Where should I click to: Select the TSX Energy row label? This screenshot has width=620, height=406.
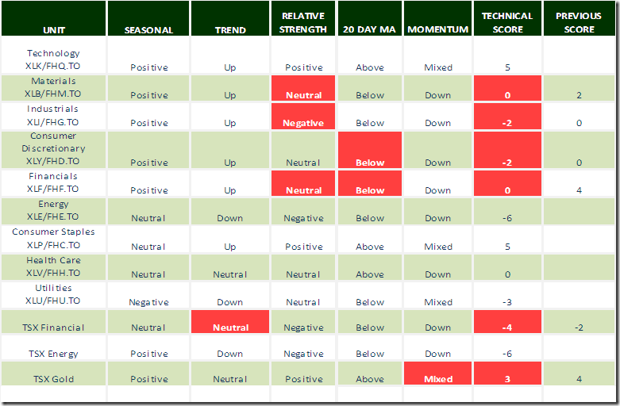(x=54, y=354)
